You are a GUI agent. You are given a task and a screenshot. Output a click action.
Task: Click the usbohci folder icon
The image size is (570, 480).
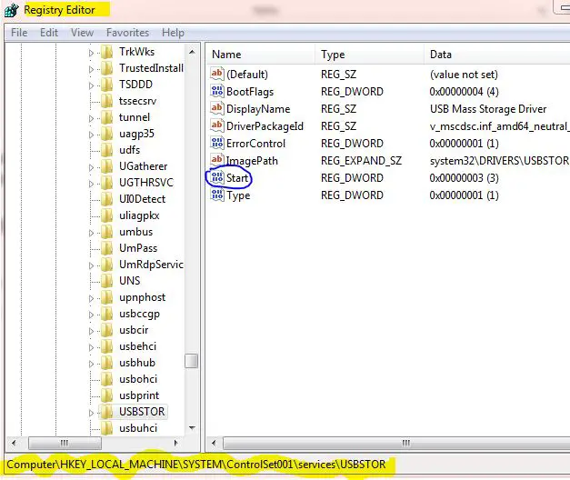(x=107, y=379)
